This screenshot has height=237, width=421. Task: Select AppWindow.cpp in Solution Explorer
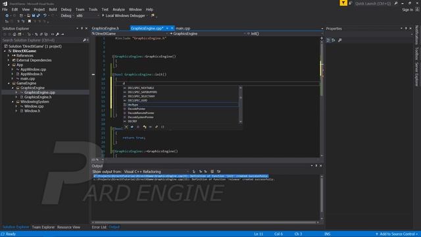click(x=34, y=70)
